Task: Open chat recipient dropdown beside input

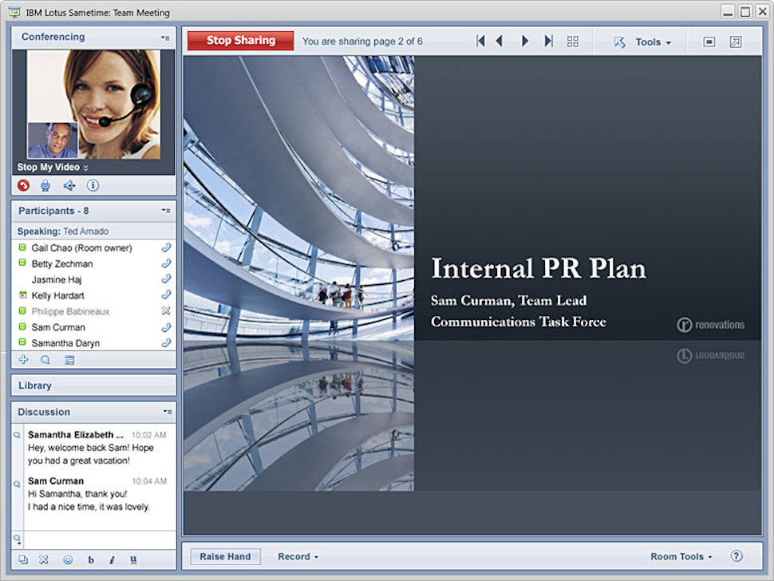Action: (x=18, y=539)
